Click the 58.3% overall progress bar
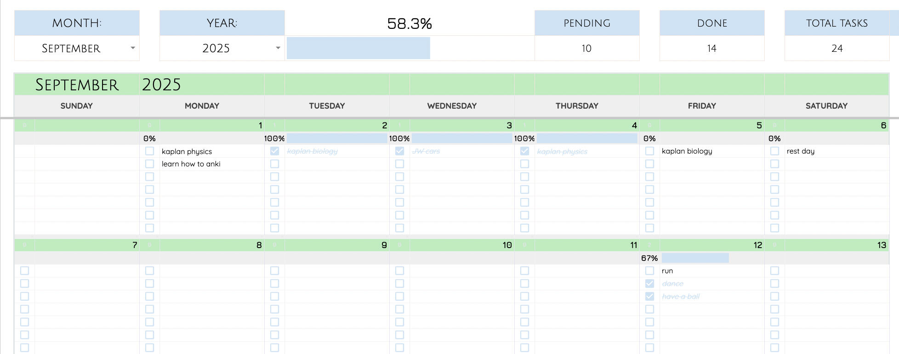 [x=358, y=47]
